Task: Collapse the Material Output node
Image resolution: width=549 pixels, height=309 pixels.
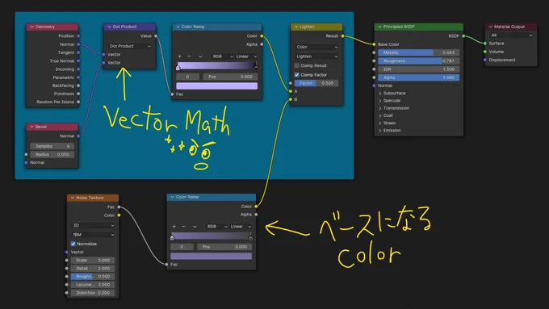Action: 491,27
